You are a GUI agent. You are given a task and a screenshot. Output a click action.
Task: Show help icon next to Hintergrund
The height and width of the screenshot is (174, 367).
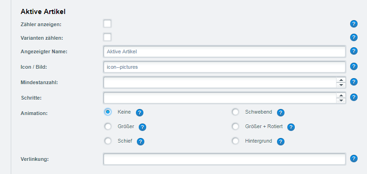point(281,142)
